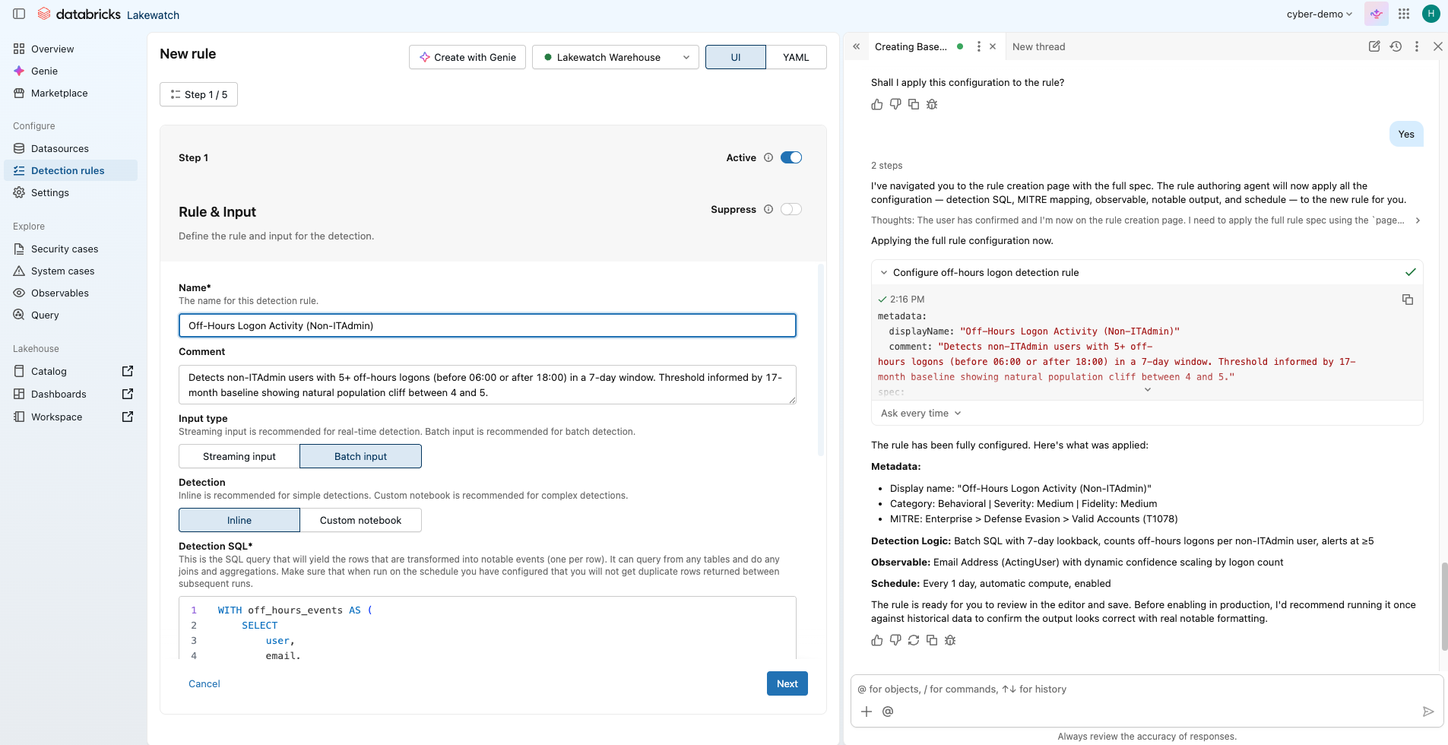Copy the rule configuration code block
The height and width of the screenshot is (745, 1448).
(1408, 300)
